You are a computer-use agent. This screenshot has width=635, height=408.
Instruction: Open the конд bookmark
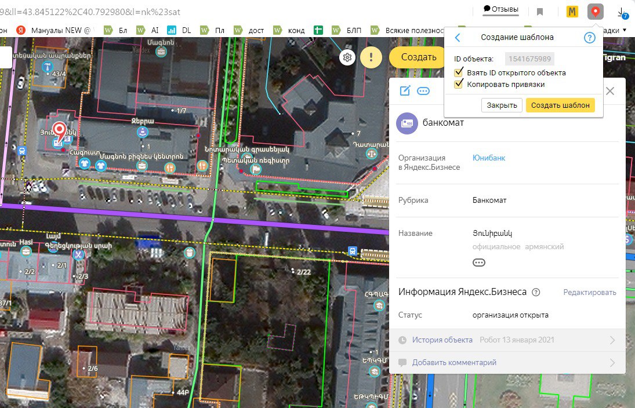(289, 30)
